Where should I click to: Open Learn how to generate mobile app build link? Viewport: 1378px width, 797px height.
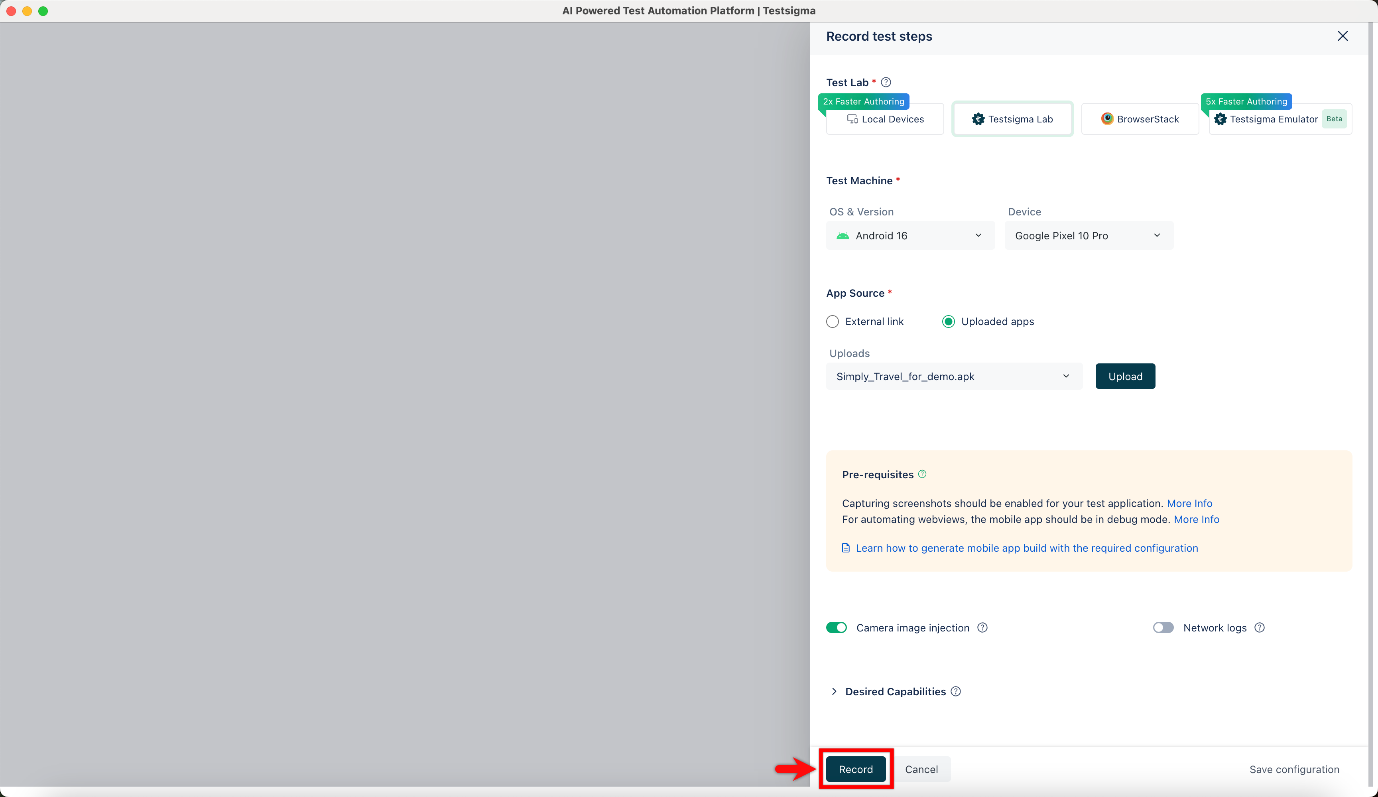point(1026,548)
